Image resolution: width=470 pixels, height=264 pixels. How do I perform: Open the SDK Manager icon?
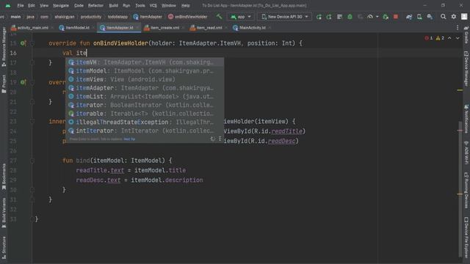tap(430, 17)
